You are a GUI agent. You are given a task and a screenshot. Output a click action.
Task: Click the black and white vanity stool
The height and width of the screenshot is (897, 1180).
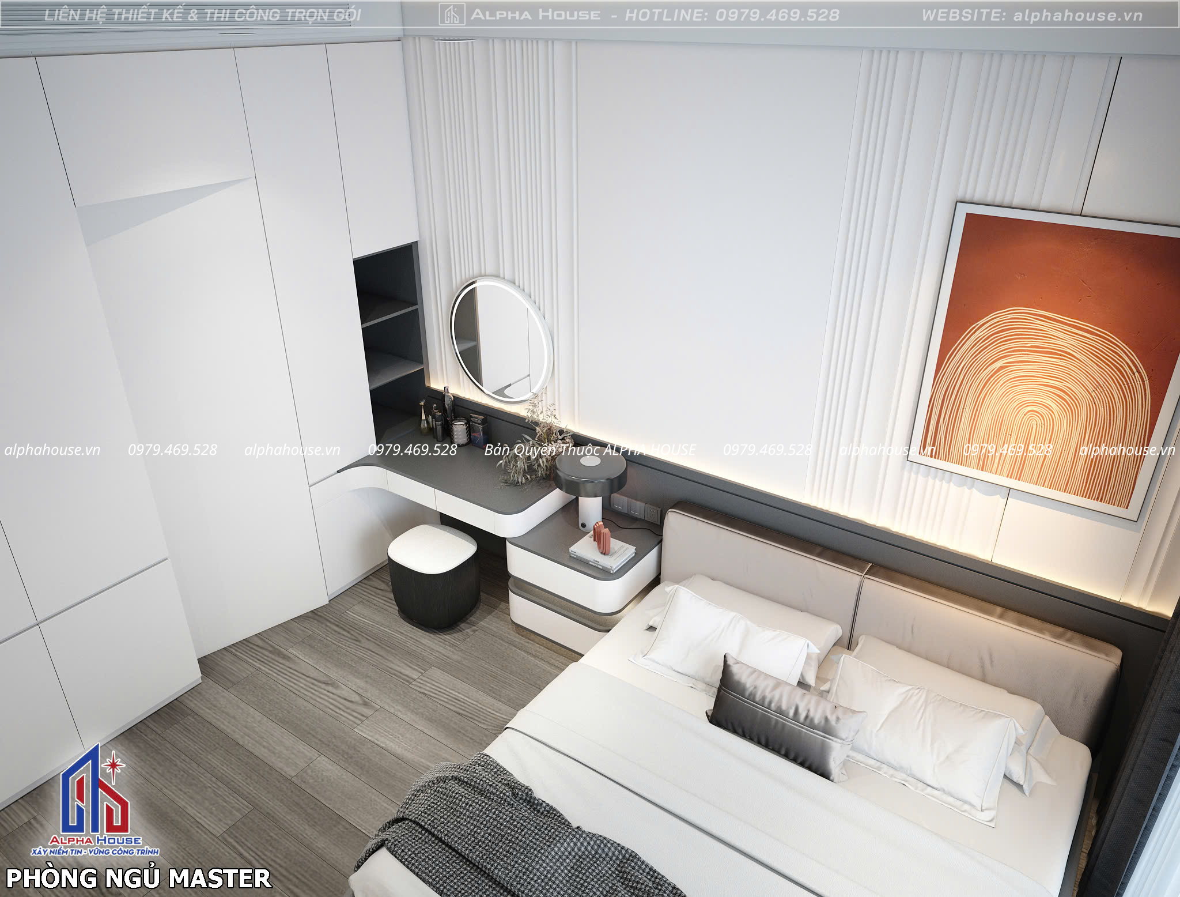433,575
